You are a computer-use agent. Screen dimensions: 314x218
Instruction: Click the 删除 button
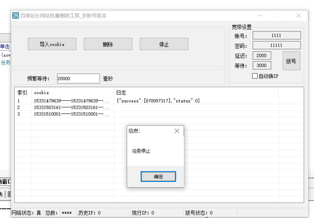coord(108,44)
